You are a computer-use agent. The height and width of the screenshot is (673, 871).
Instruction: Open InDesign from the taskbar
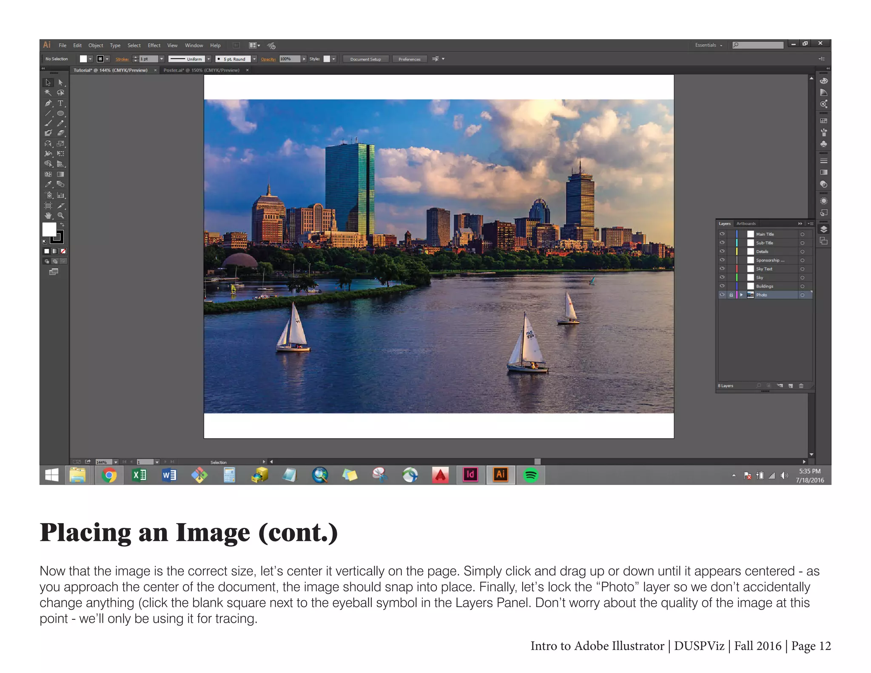tap(470, 475)
